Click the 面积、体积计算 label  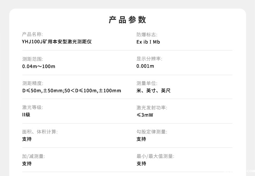[40, 132]
